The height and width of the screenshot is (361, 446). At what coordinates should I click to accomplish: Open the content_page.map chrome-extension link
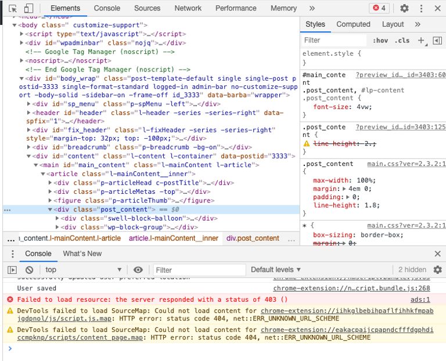tap(225, 333)
